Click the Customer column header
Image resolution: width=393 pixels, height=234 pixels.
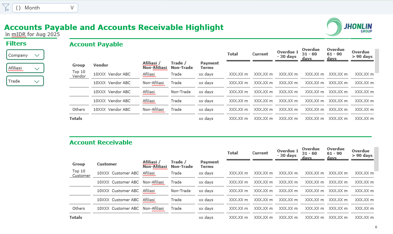[107, 164]
